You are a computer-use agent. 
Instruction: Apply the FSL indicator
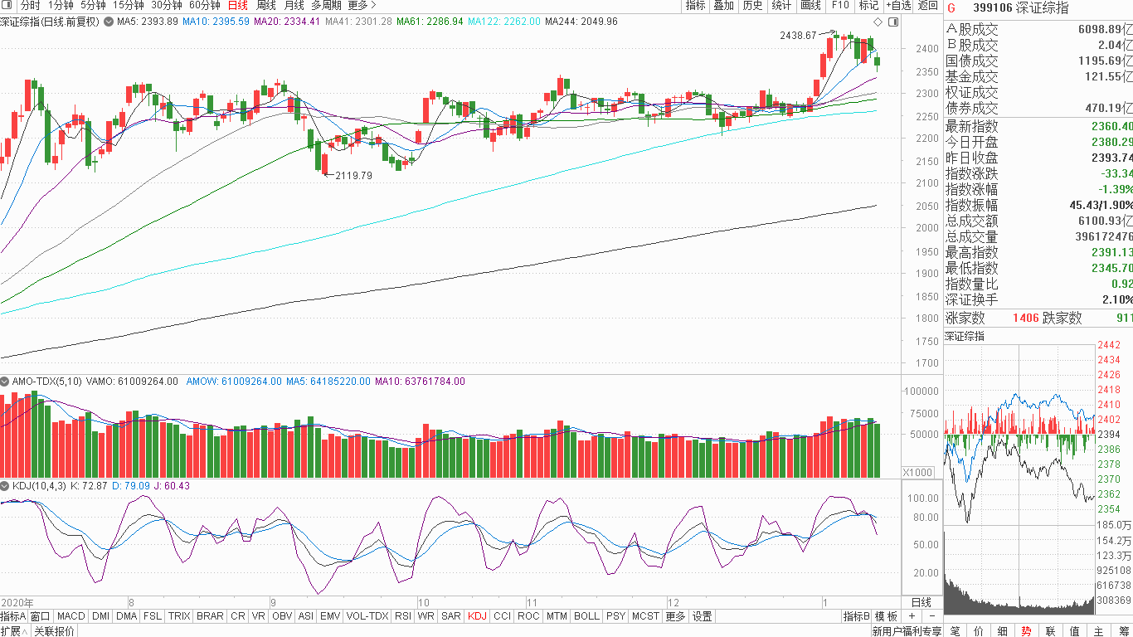pyautogui.click(x=153, y=616)
